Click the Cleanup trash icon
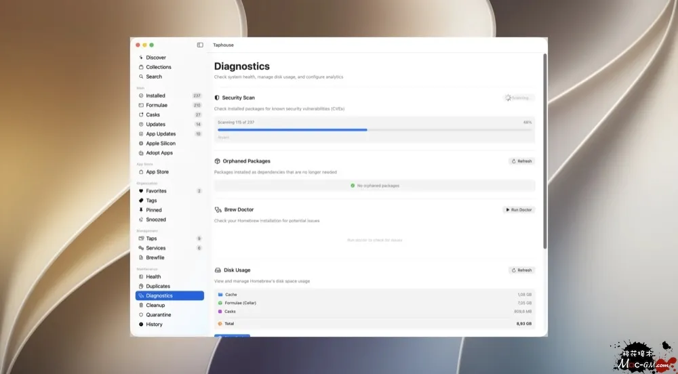The width and height of the screenshot is (678, 374). pyautogui.click(x=141, y=305)
